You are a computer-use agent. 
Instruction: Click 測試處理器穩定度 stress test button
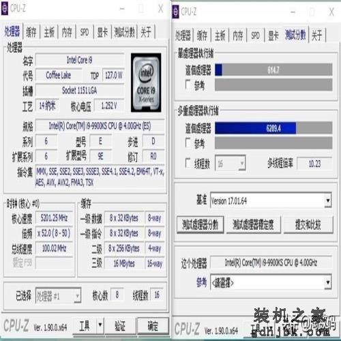click(254, 224)
